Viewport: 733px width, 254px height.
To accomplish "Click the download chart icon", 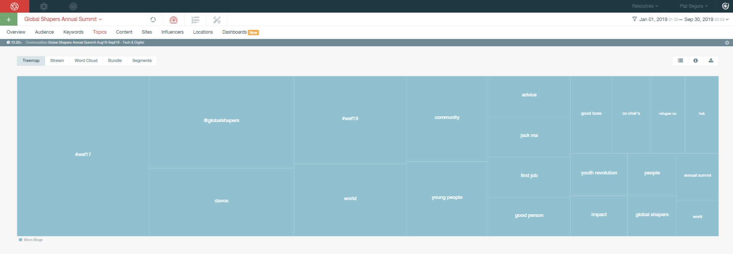I will (710, 60).
